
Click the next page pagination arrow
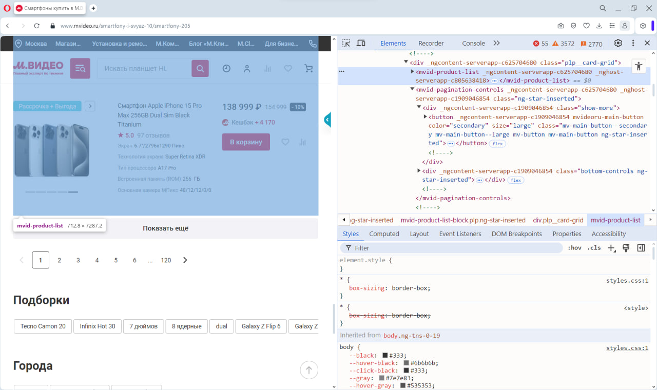pos(185,260)
